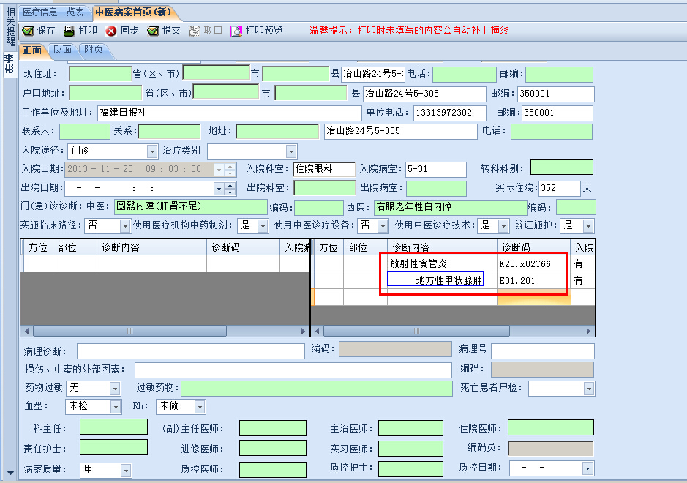Select the 中医病案首页(新) tab
This screenshot has height=483, width=687.
click(133, 12)
